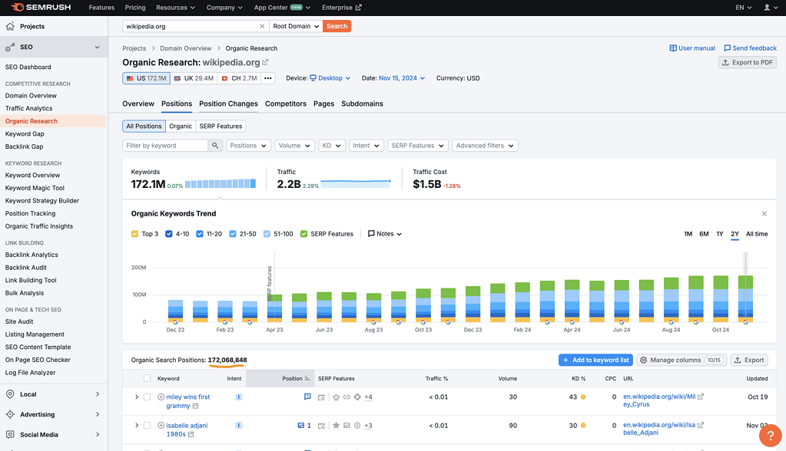Check the select-all checkbox in table header
The image size is (786, 451).
147,378
